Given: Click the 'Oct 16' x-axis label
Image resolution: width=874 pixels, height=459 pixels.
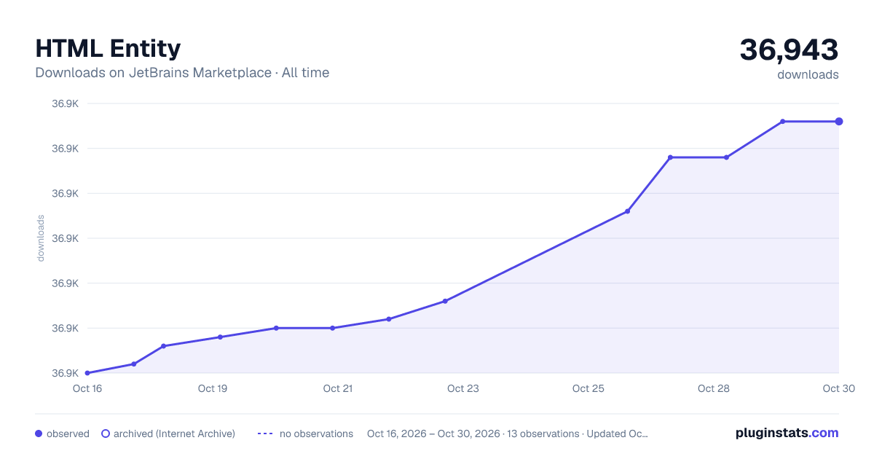Looking at the screenshot, I should pos(87,388).
